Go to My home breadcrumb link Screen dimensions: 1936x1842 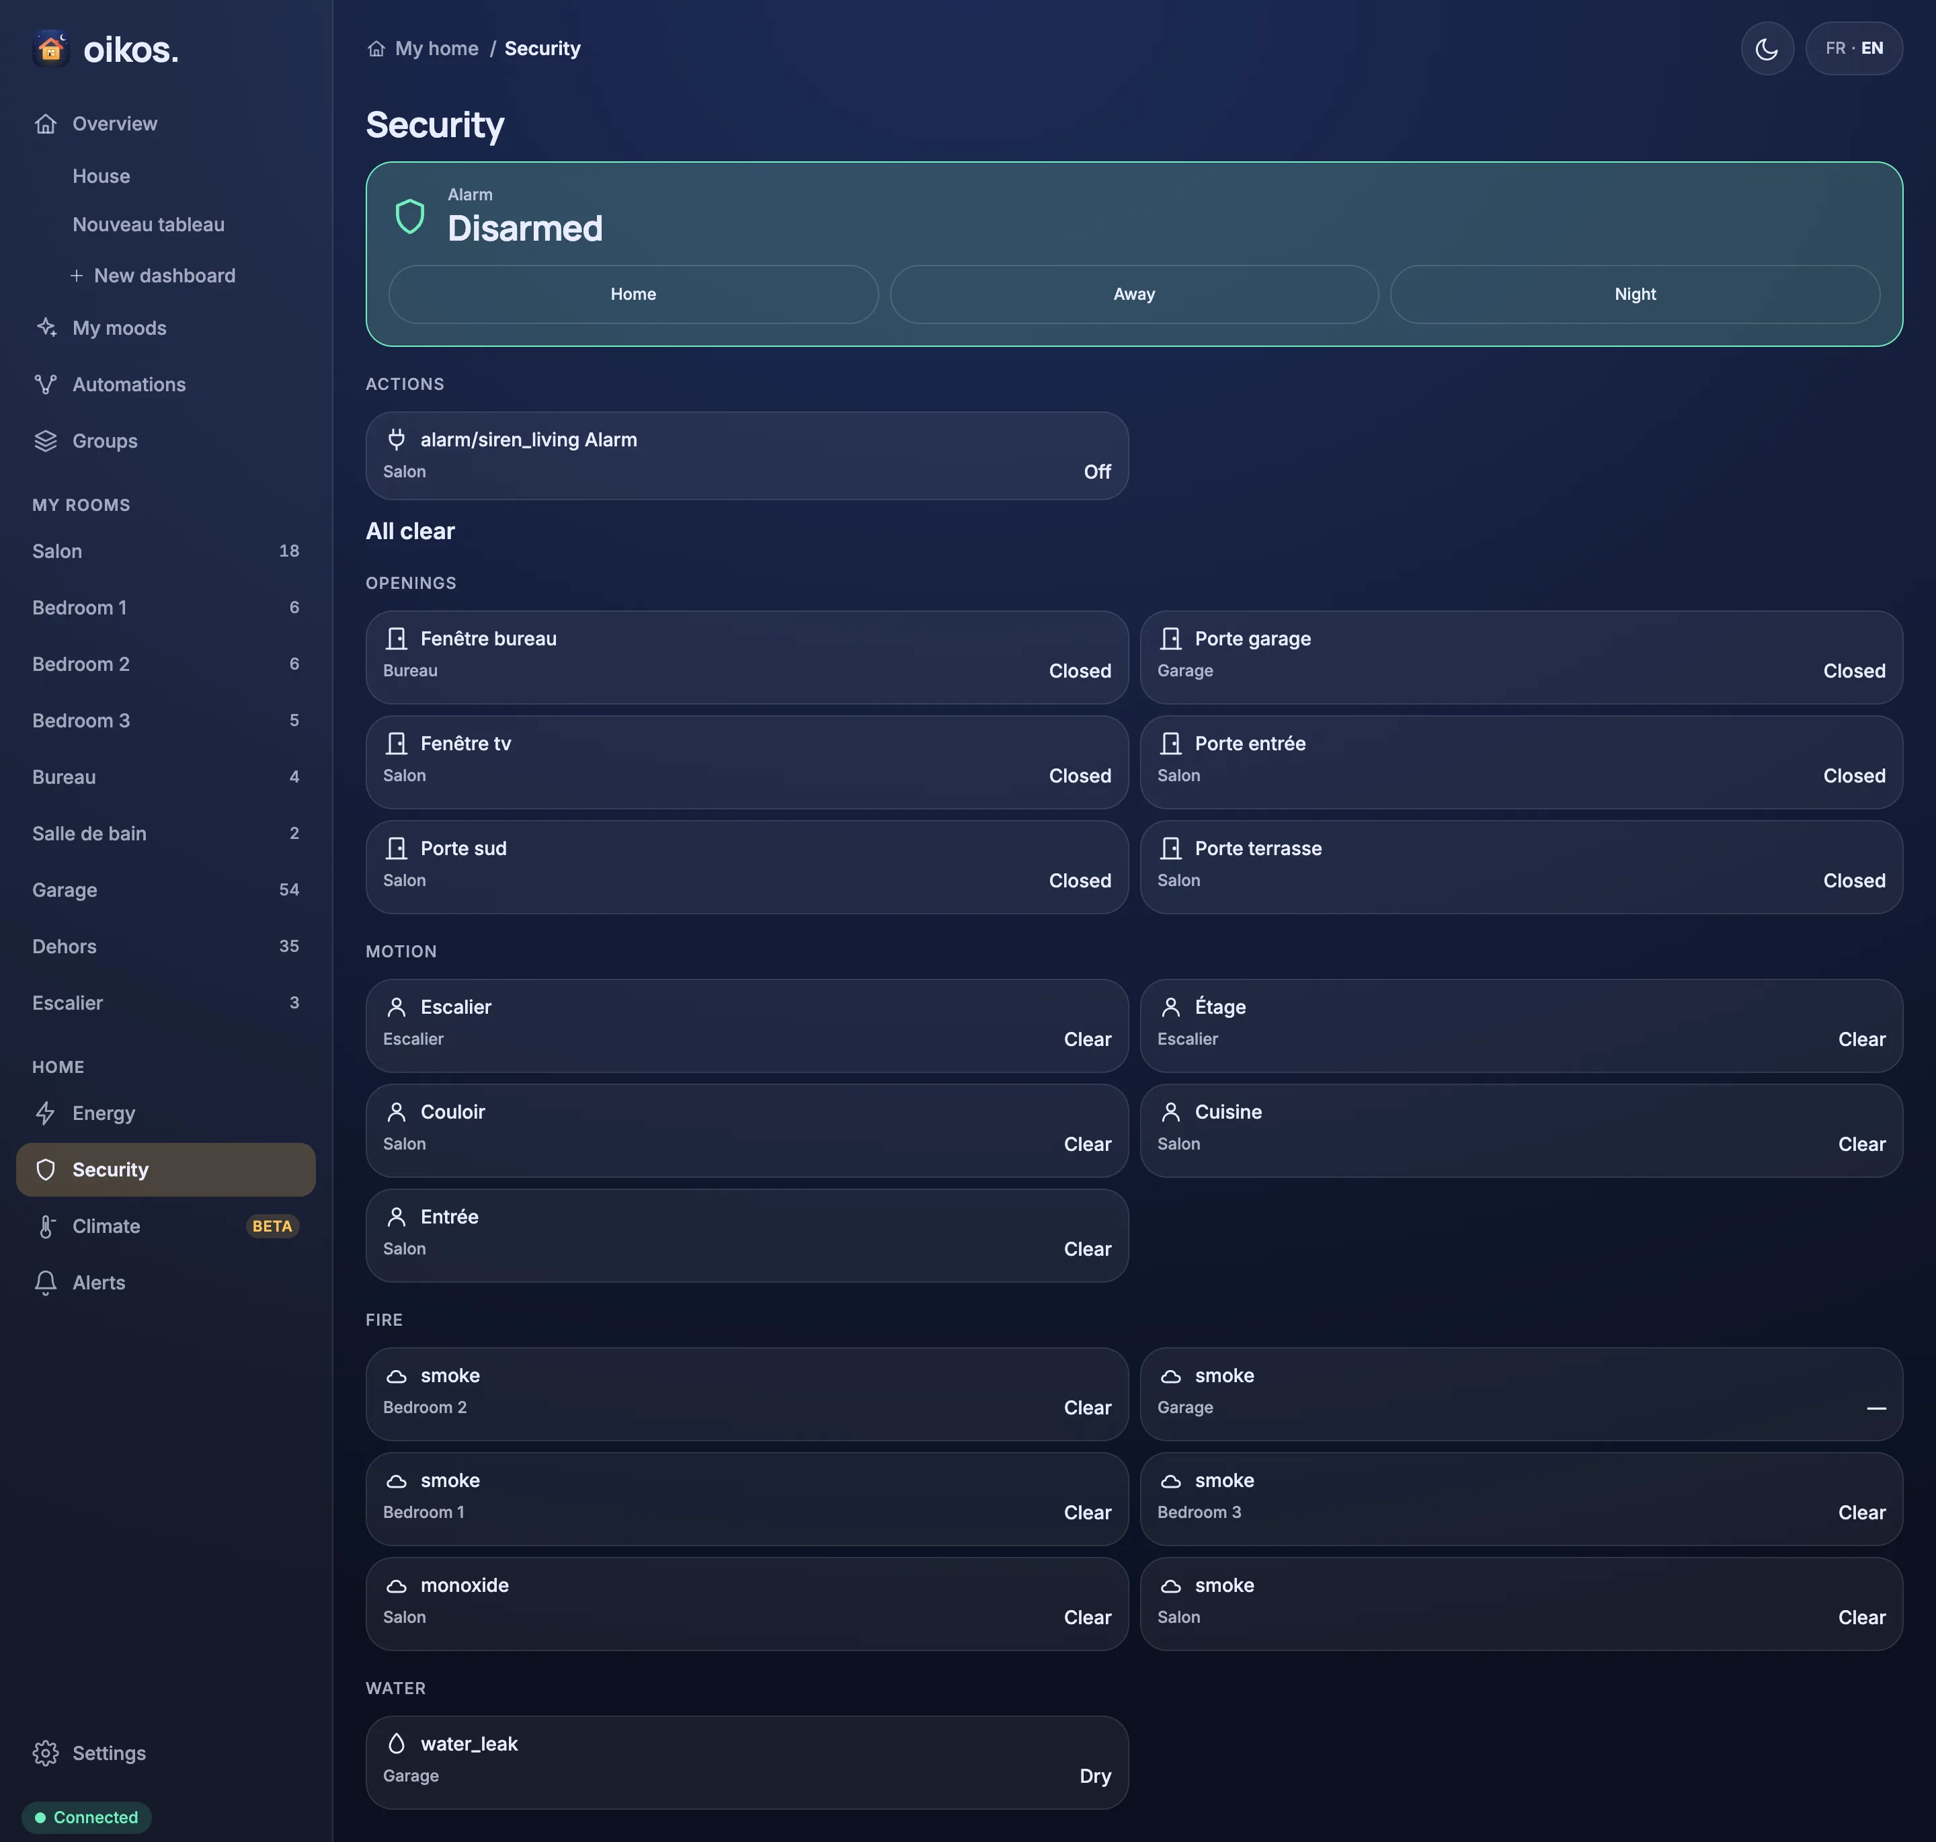[437, 48]
